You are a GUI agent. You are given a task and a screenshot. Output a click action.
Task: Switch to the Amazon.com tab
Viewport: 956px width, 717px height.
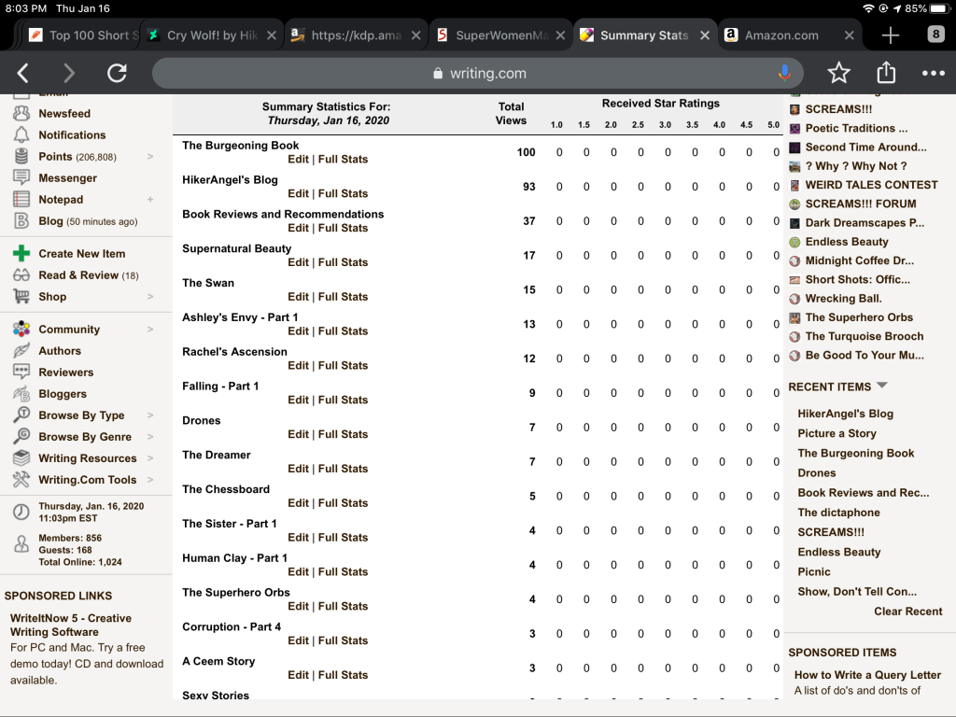pyautogui.click(x=780, y=35)
